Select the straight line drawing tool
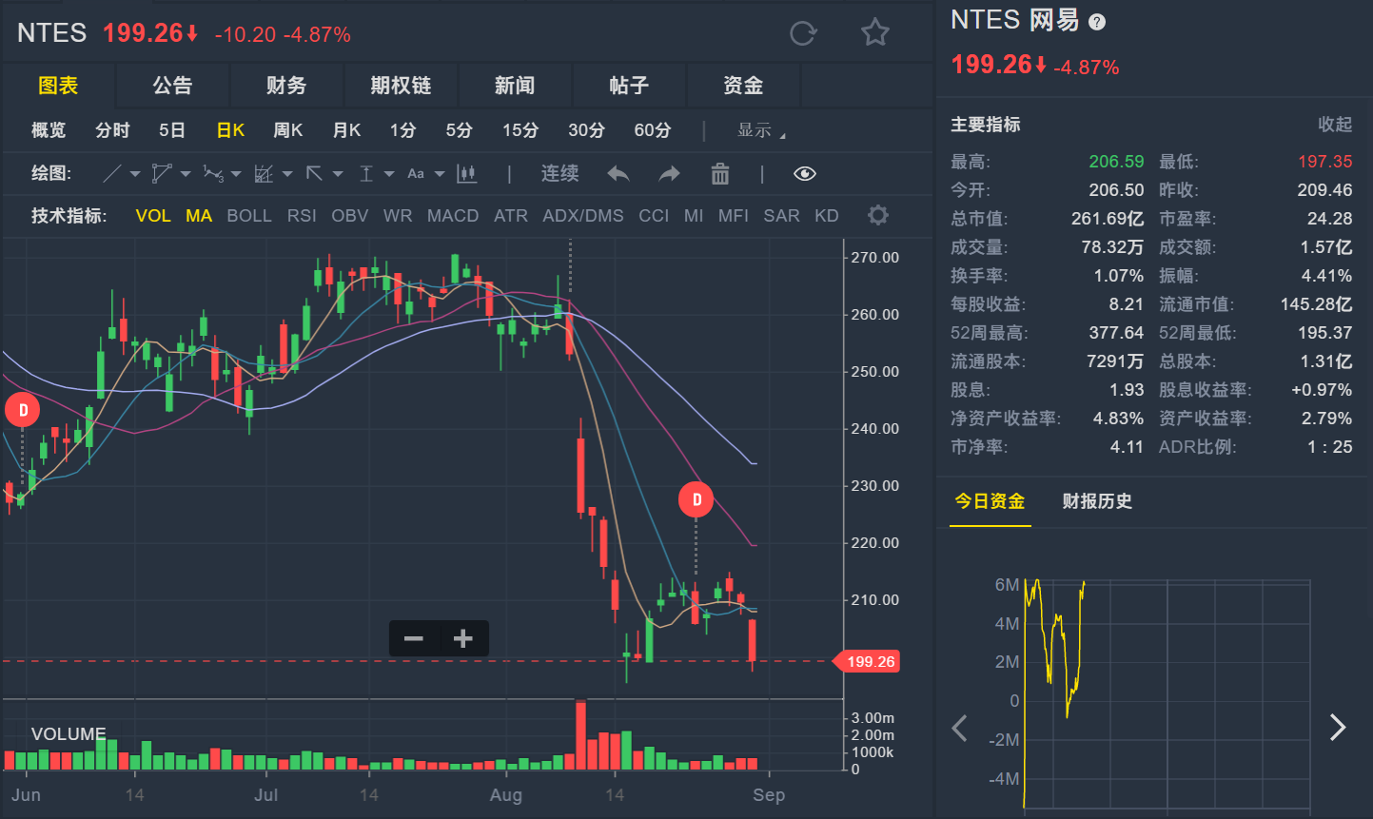 112,174
